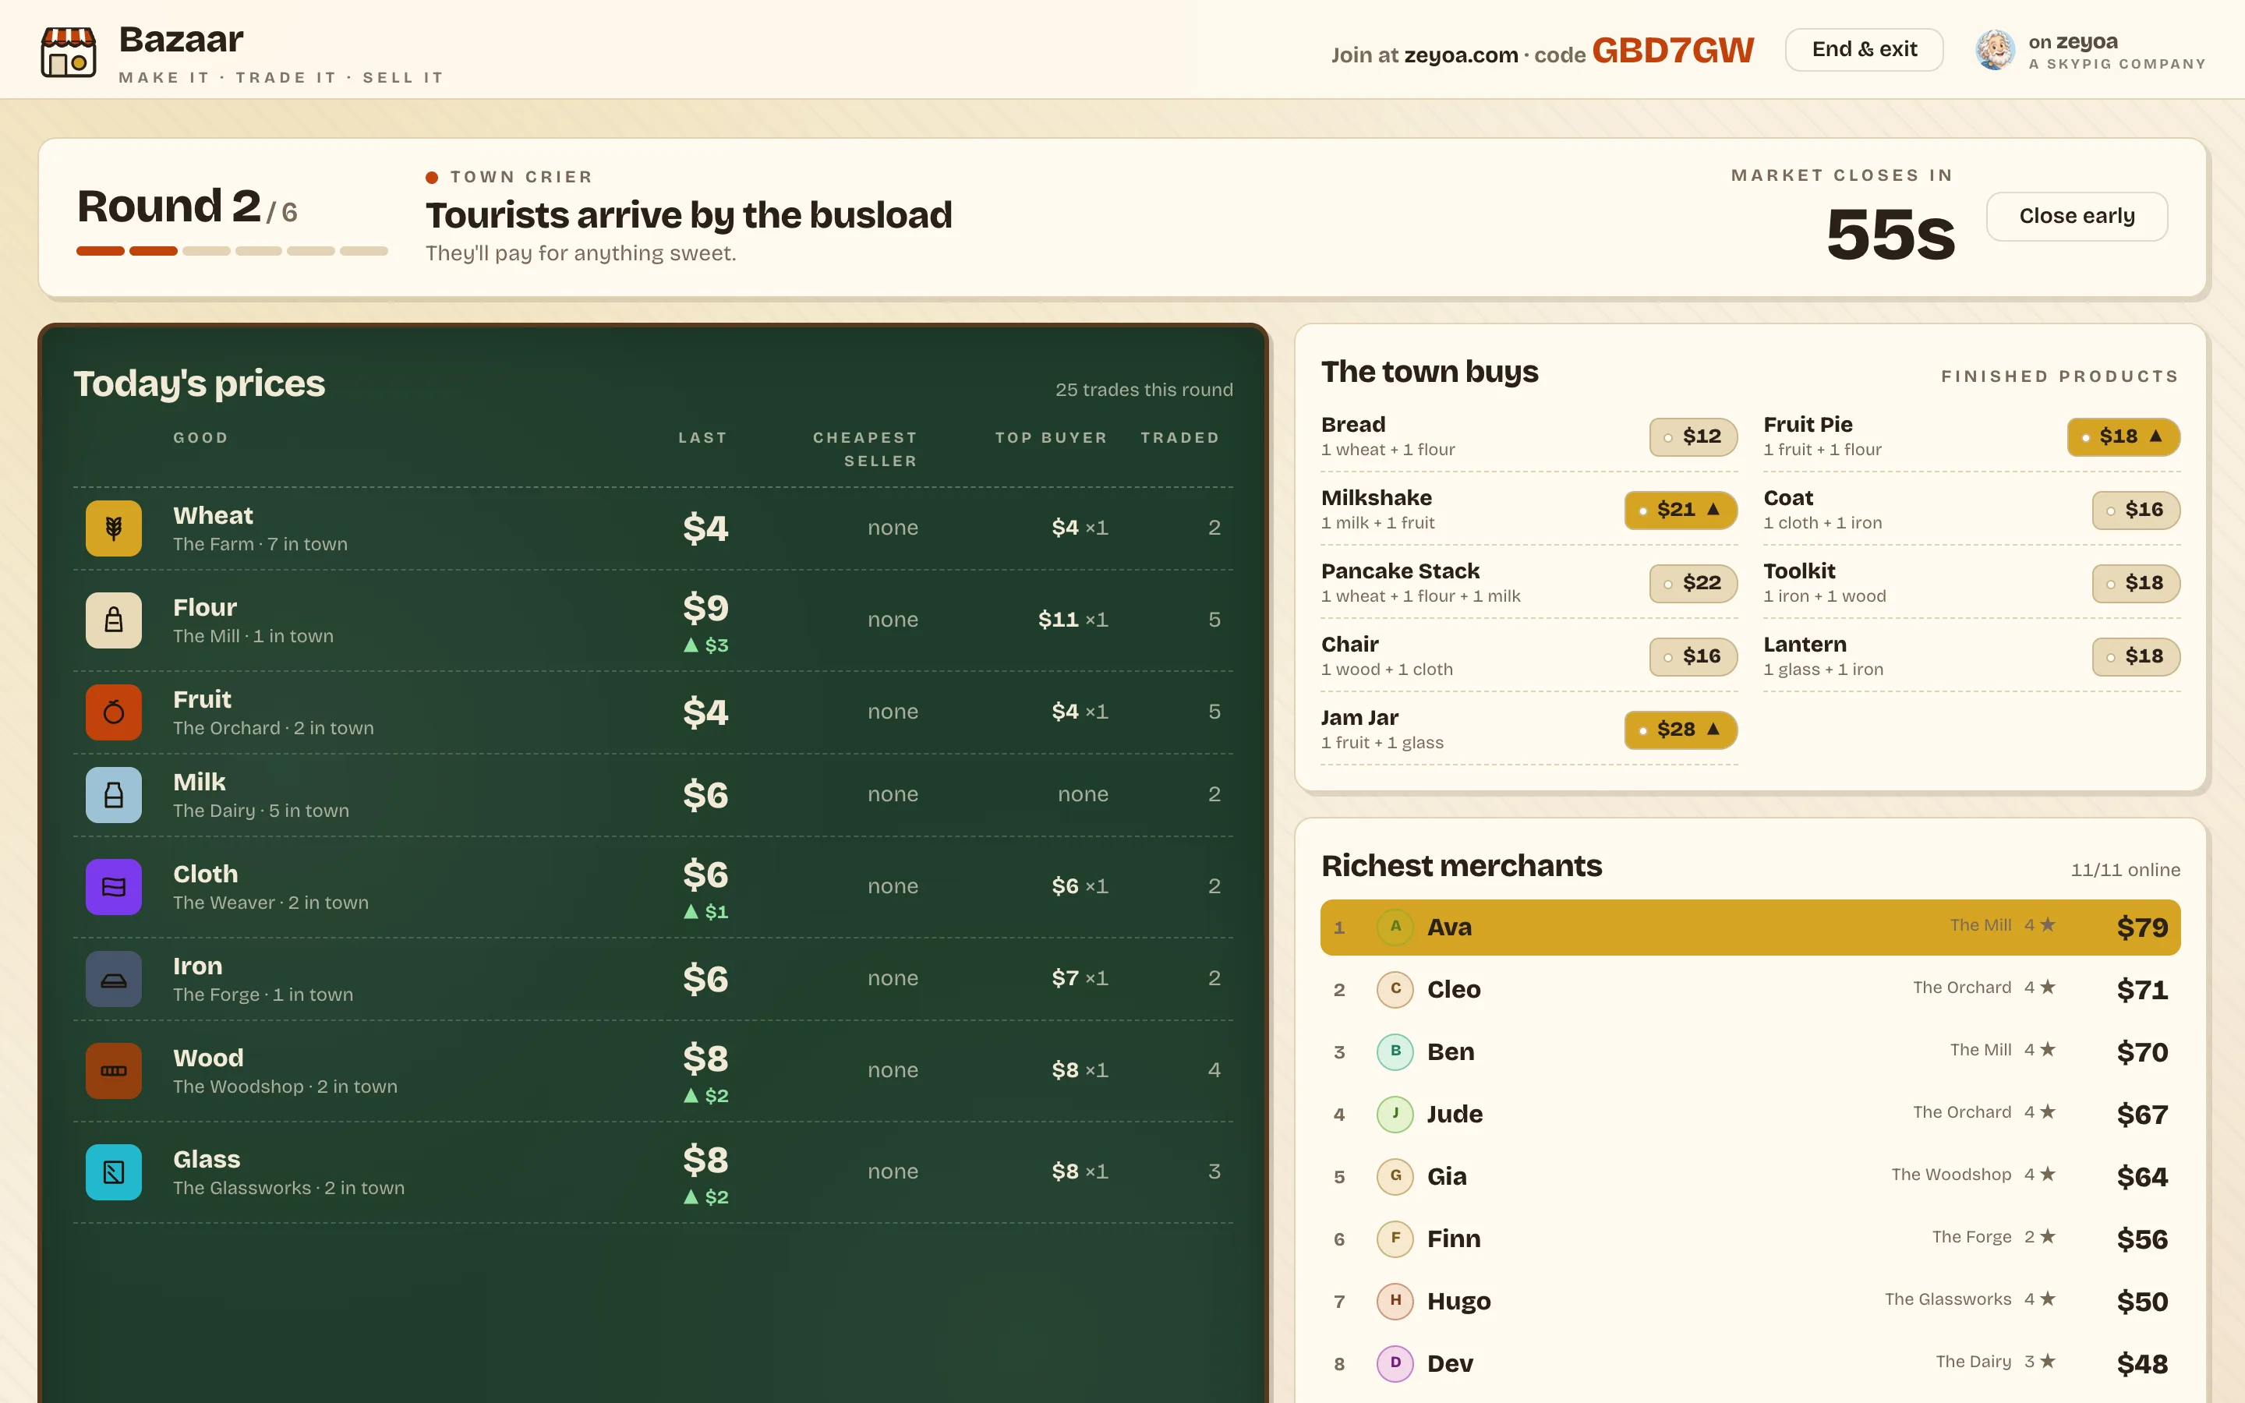Select the Toolkit $18 price badge

(2136, 583)
